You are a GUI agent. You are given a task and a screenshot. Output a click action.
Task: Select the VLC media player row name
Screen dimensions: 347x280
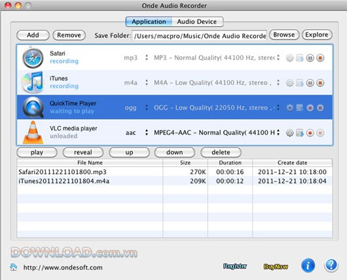pos(73,128)
